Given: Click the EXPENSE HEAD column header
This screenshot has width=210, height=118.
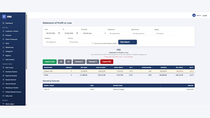Looking at the screenshot, I should pyautogui.click(x=118, y=86).
